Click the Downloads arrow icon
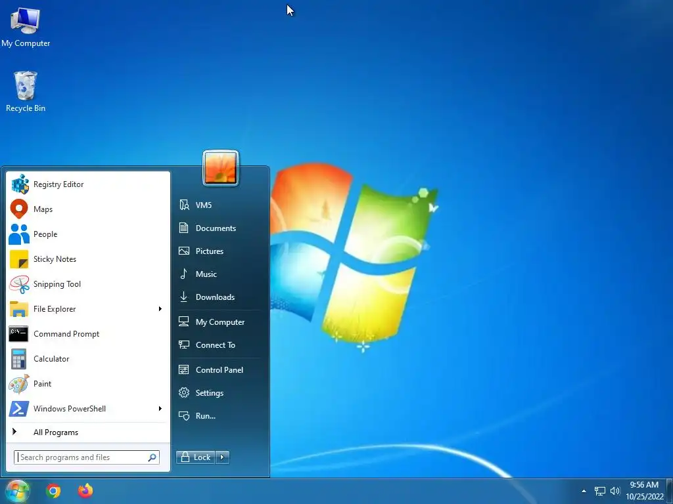This screenshot has height=504, width=673. (184, 297)
